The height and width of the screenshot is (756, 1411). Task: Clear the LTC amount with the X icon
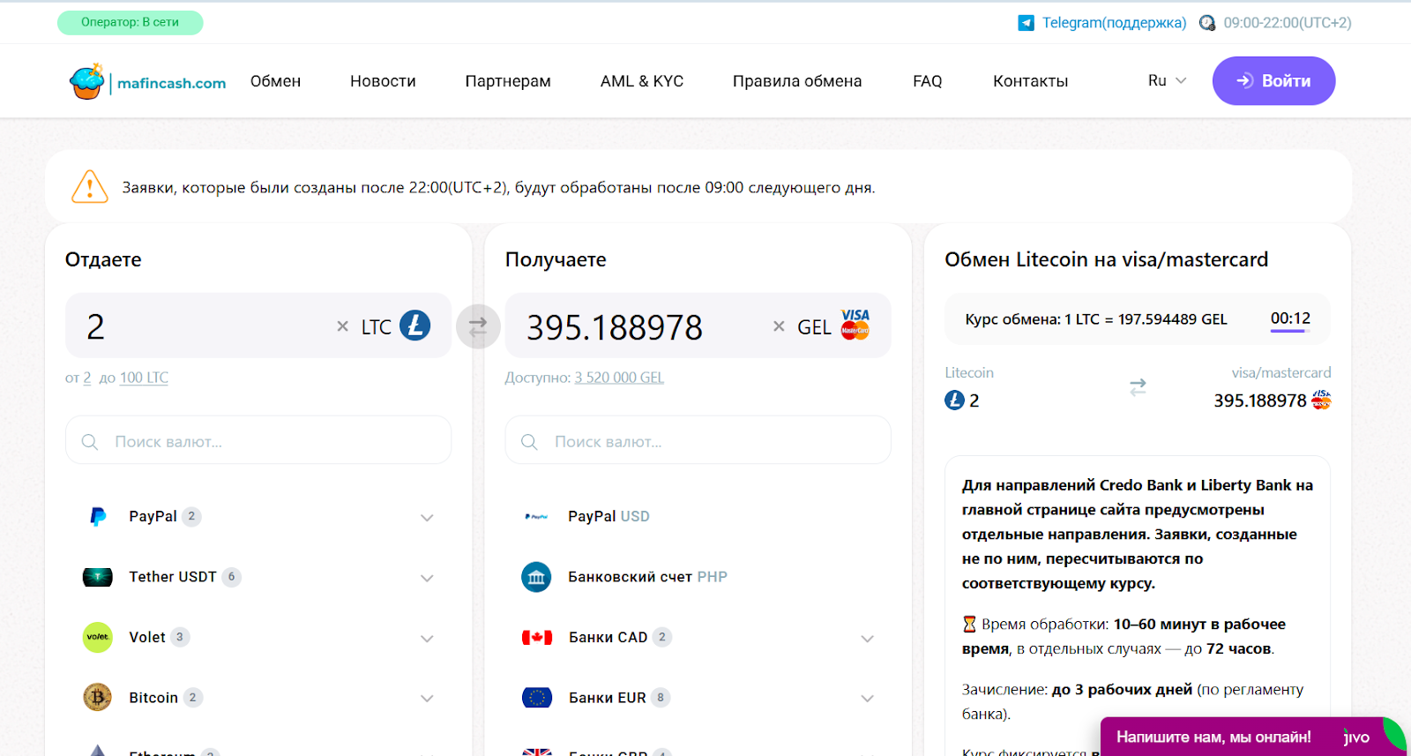(342, 326)
